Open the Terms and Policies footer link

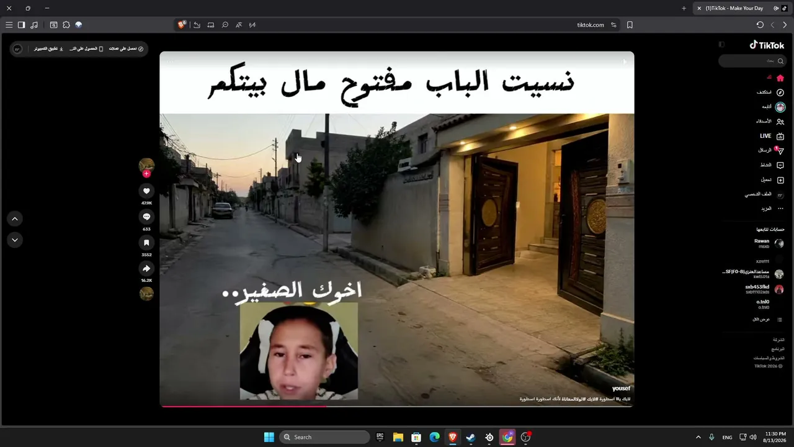pyautogui.click(x=769, y=358)
